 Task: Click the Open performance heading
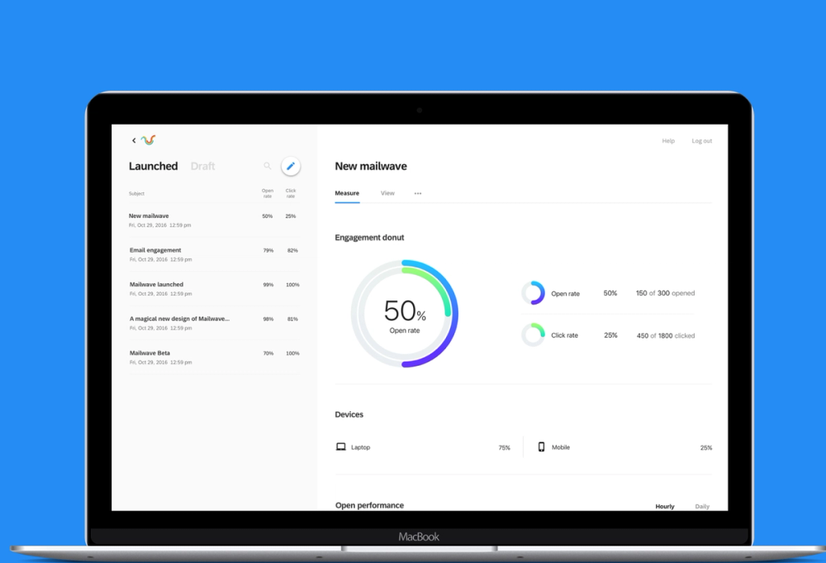(369, 505)
